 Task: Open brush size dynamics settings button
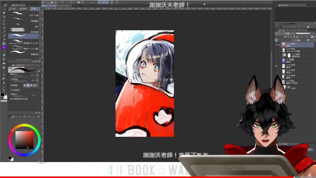[37, 75]
